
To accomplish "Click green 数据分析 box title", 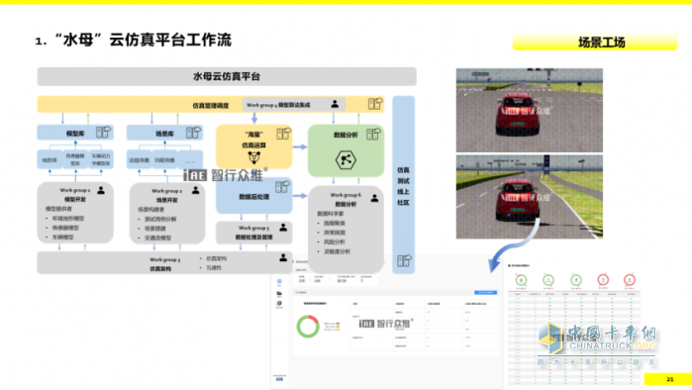I will (346, 135).
